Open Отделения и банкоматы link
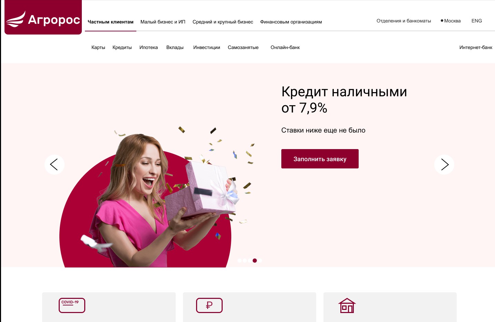Viewport: 495px width, 322px height. [x=404, y=21]
